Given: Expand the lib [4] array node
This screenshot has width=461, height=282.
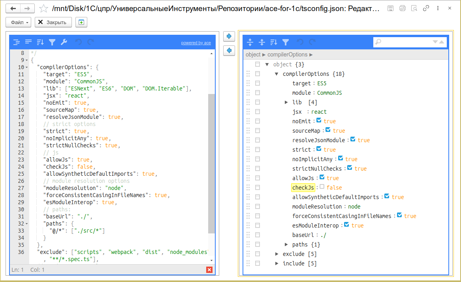Looking at the screenshot, I should [286, 102].
